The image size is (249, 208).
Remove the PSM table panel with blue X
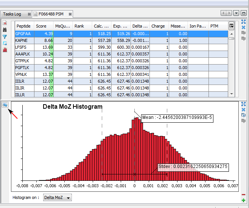(x=243, y=27)
